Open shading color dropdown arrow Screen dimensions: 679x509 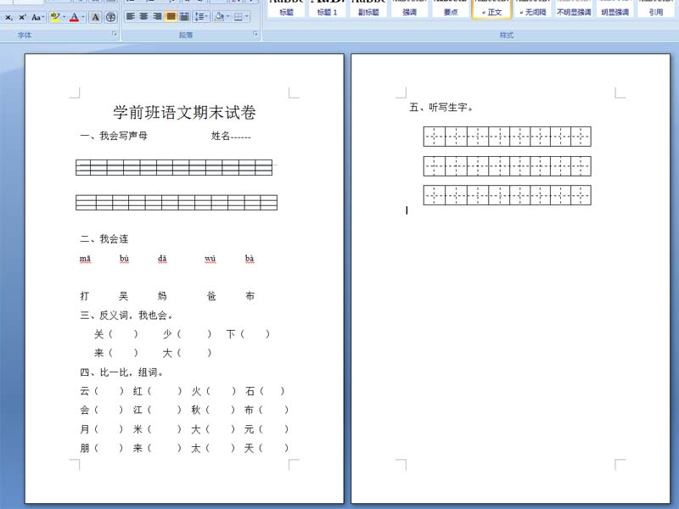[227, 16]
